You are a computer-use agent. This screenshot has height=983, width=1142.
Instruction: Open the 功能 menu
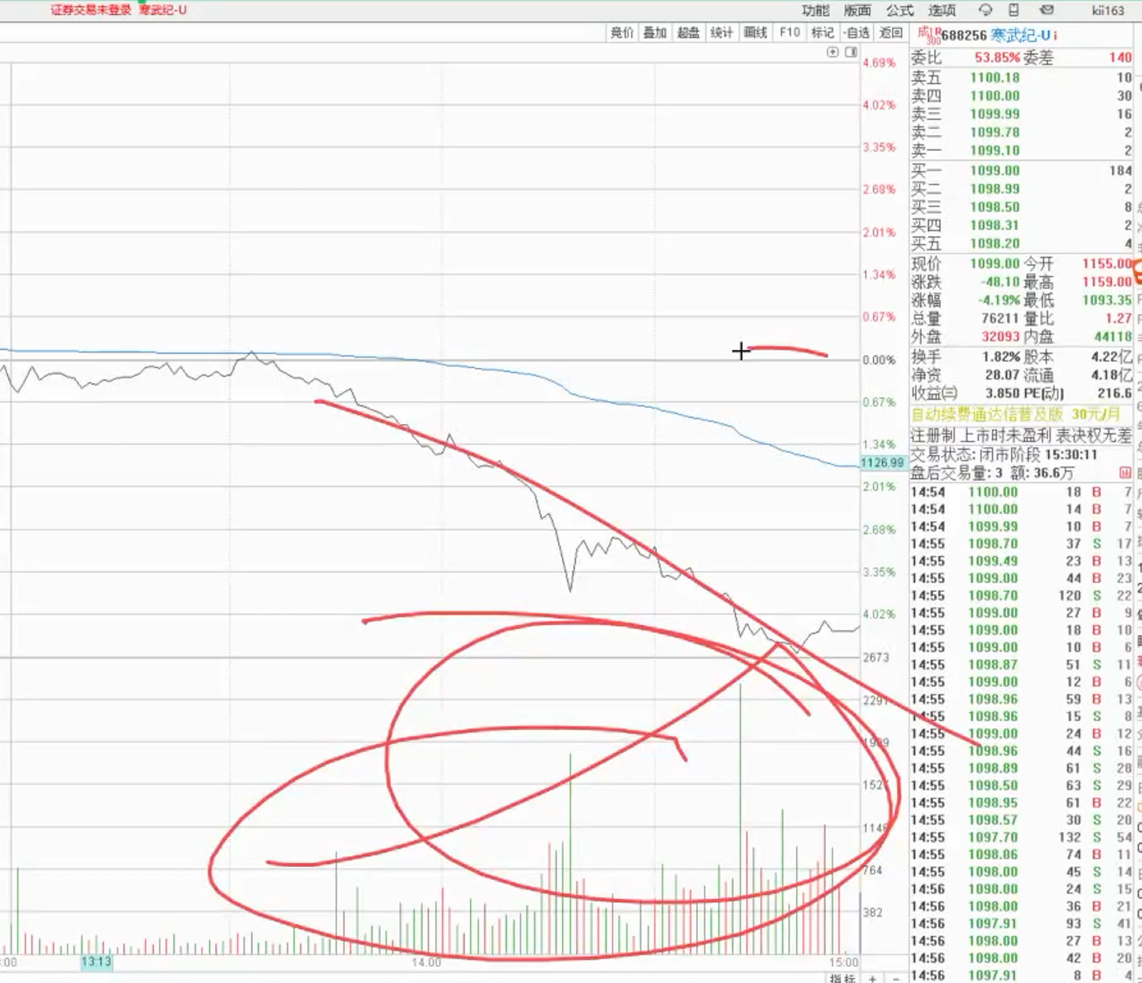[x=815, y=11]
